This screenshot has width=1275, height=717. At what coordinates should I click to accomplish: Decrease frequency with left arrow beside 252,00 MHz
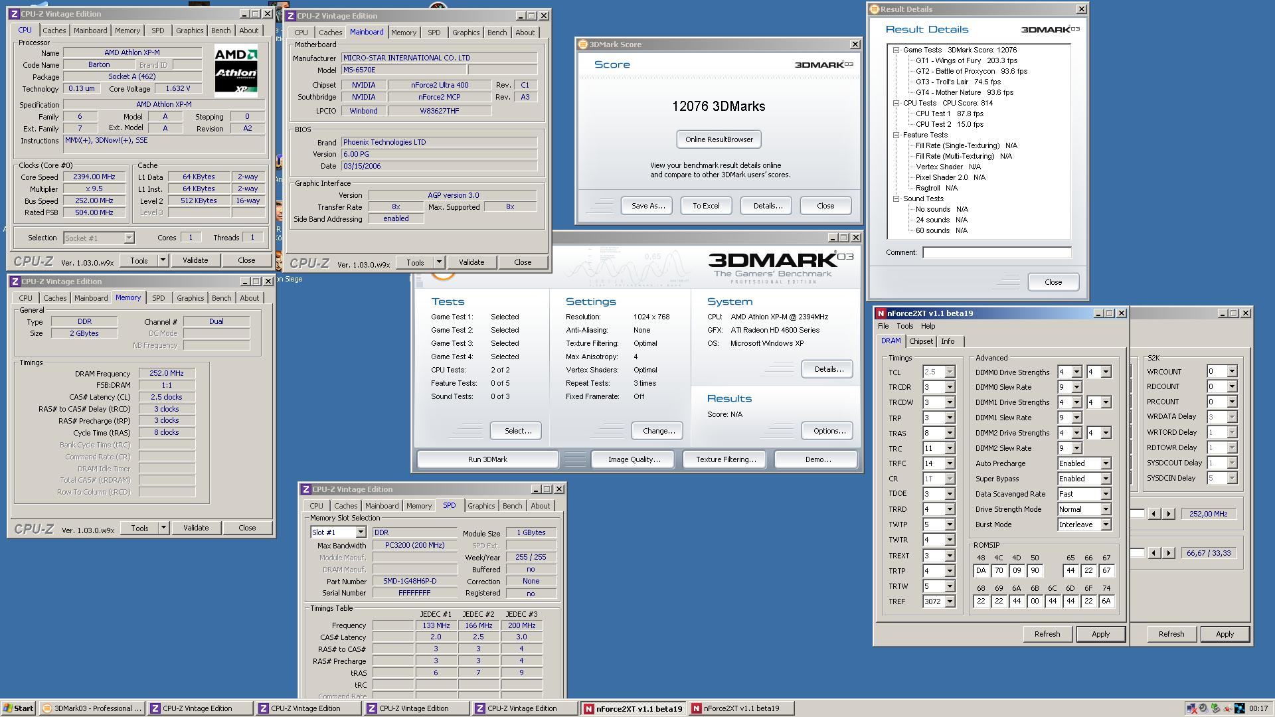click(1153, 514)
